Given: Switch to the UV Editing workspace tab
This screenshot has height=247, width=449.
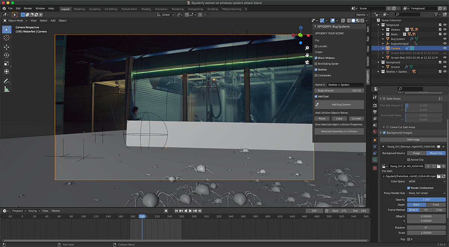Looking at the screenshot, I should point(110,9).
